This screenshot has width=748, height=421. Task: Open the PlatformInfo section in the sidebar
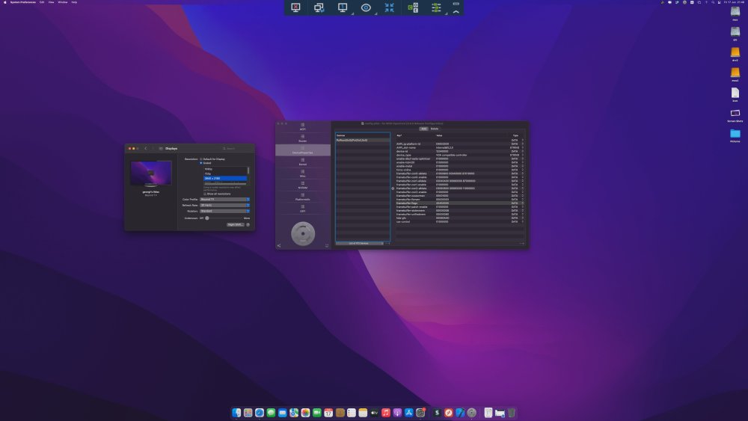[302, 197]
